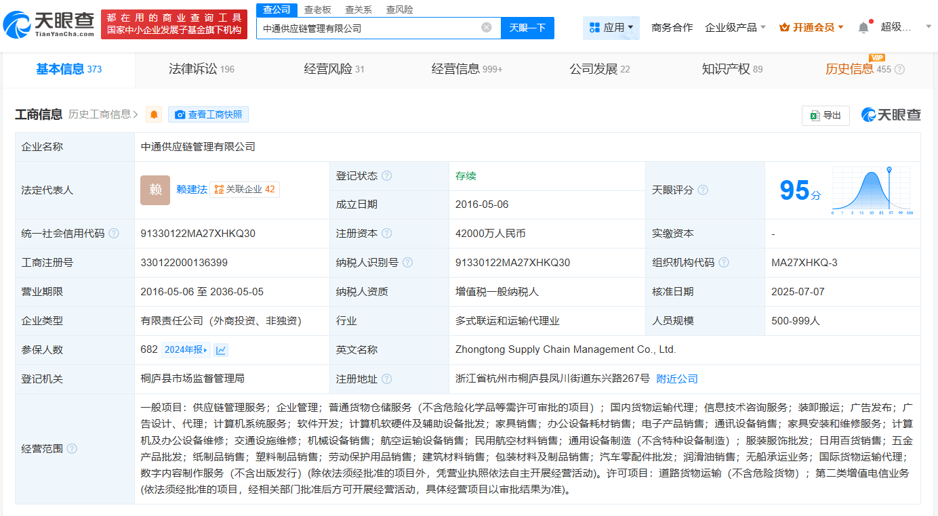Image resolution: width=938 pixels, height=516 pixels.
Task: Click the 查看工商快照 button
Action: click(209, 114)
